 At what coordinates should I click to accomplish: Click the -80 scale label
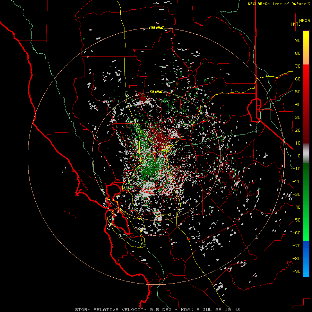coord(296,259)
